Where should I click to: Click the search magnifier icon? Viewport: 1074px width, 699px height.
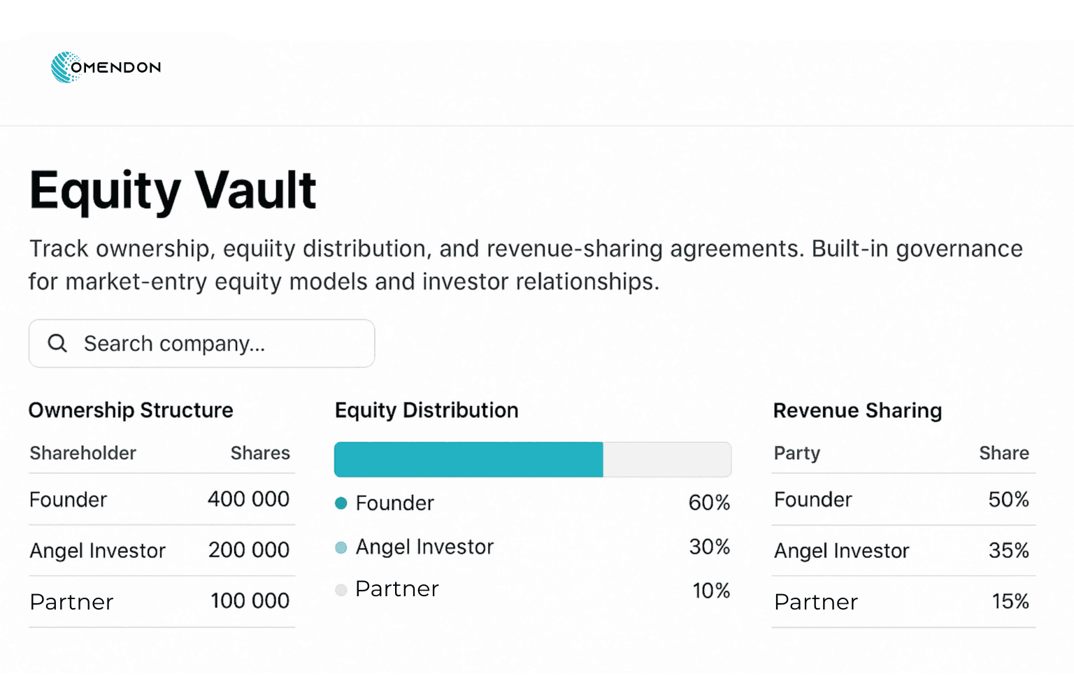tap(57, 343)
